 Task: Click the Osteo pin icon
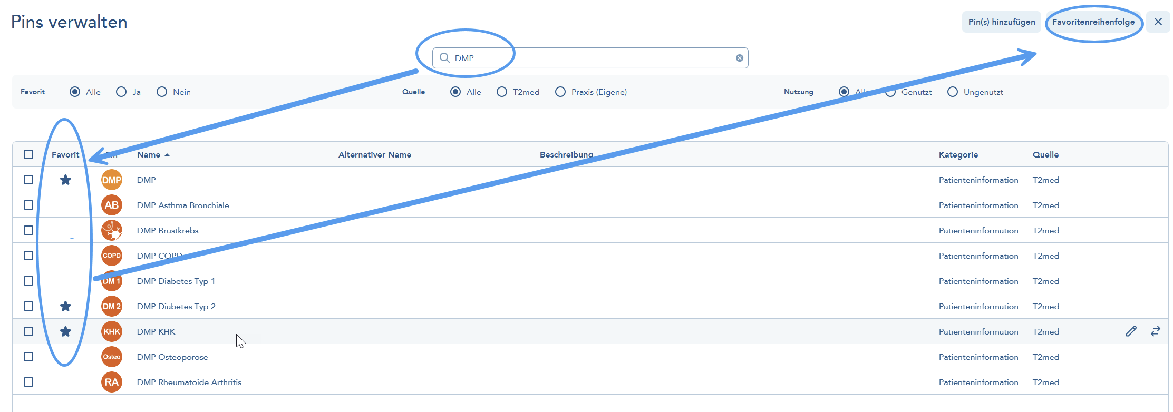[112, 357]
